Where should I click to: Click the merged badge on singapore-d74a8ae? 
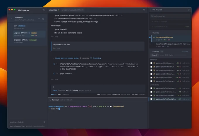pyautogui.click(x=33, y=40)
